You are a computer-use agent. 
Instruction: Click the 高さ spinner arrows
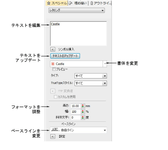click(83, 106)
